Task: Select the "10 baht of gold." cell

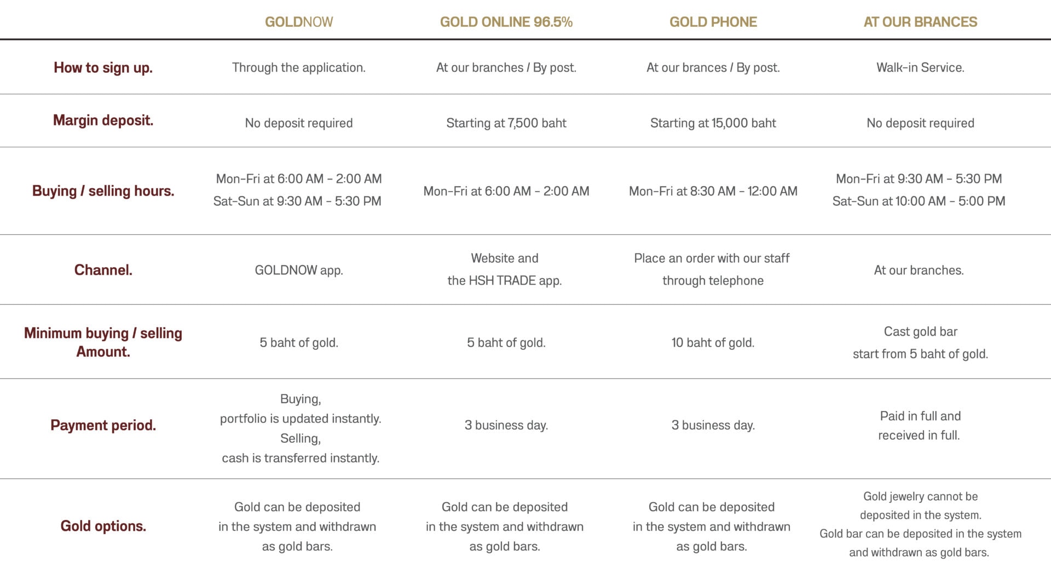Action: click(713, 343)
